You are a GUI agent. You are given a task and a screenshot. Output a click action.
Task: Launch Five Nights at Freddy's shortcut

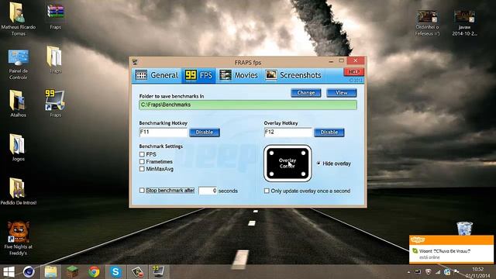(18, 238)
